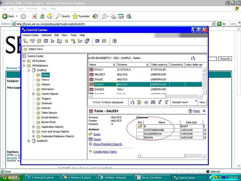Expand the Application Objects node

click(x=33, y=127)
